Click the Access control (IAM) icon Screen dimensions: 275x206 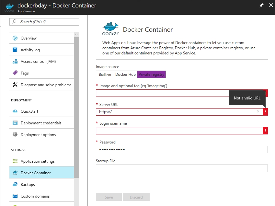click(15, 61)
